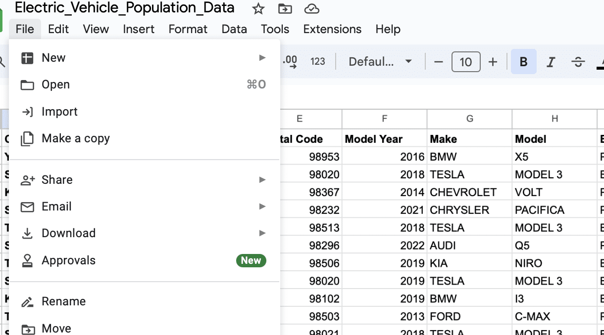Click the Open folder icon in File menu

point(27,85)
